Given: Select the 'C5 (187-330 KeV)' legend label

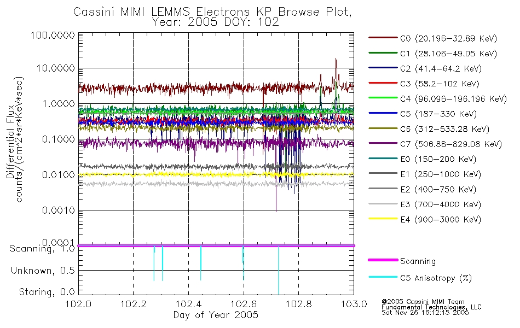Looking at the screenshot, I should tap(438, 114).
